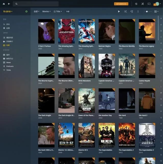This screenshot has width=163, height=164.
Task: Open the grid view mode selector
Action: click(x=156, y=11)
